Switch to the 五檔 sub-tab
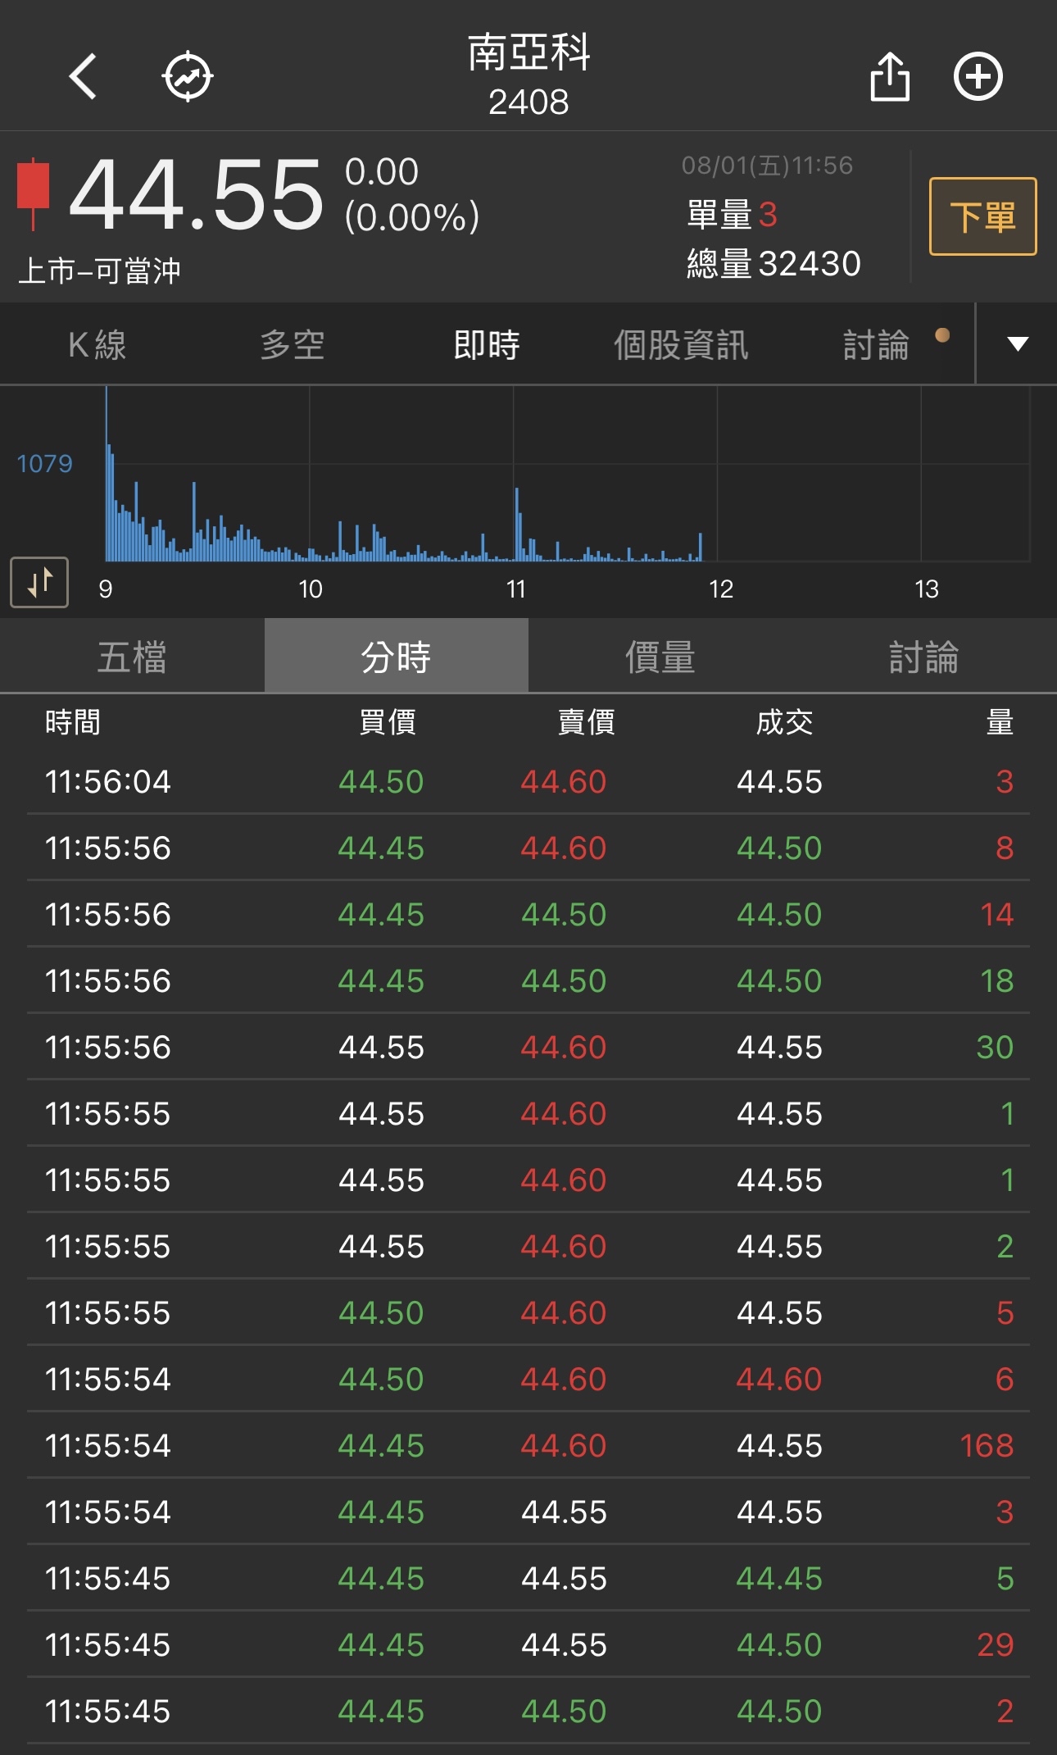1057x1755 pixels. 132,657
